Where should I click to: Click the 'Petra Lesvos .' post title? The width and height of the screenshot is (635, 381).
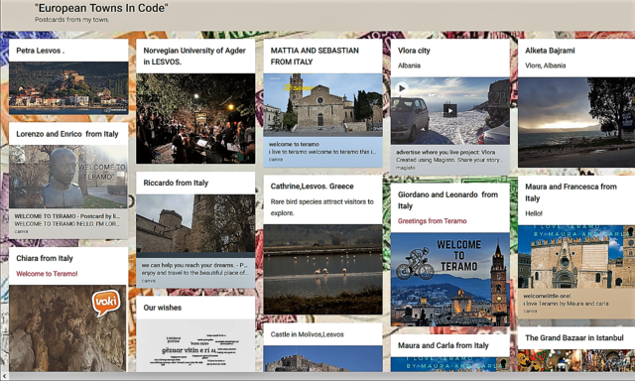[x=40, y=51]
